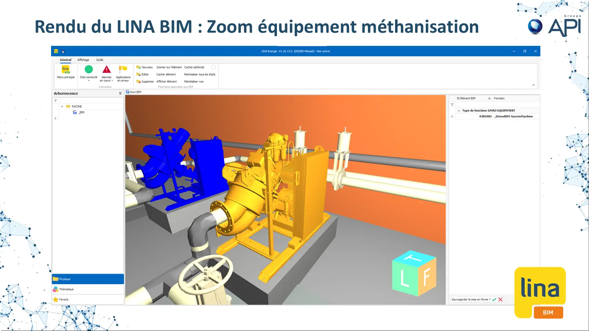Open the Etat connecté dropdown arrow
This screenshot has height=331, width=589.
(89, 81)
